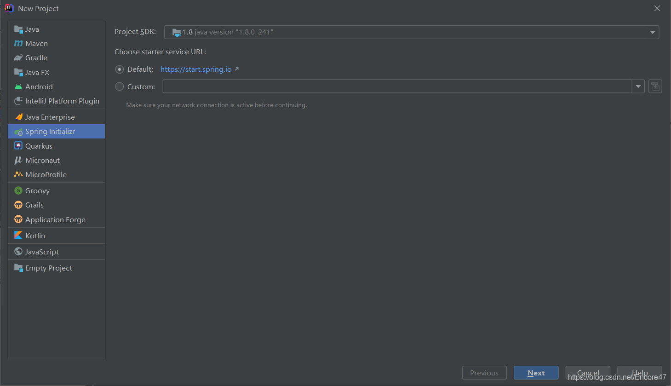Click the Application Forge icon
This screenshot has width=671, height=386.
click(18, 219)
